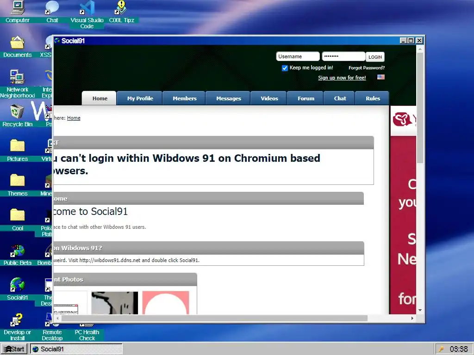
Task: Open the My Profile tab
Action: tap(140, 98)
